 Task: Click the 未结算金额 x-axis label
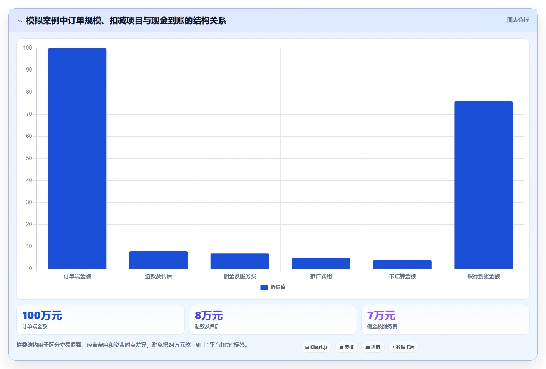tap(403, 276)
